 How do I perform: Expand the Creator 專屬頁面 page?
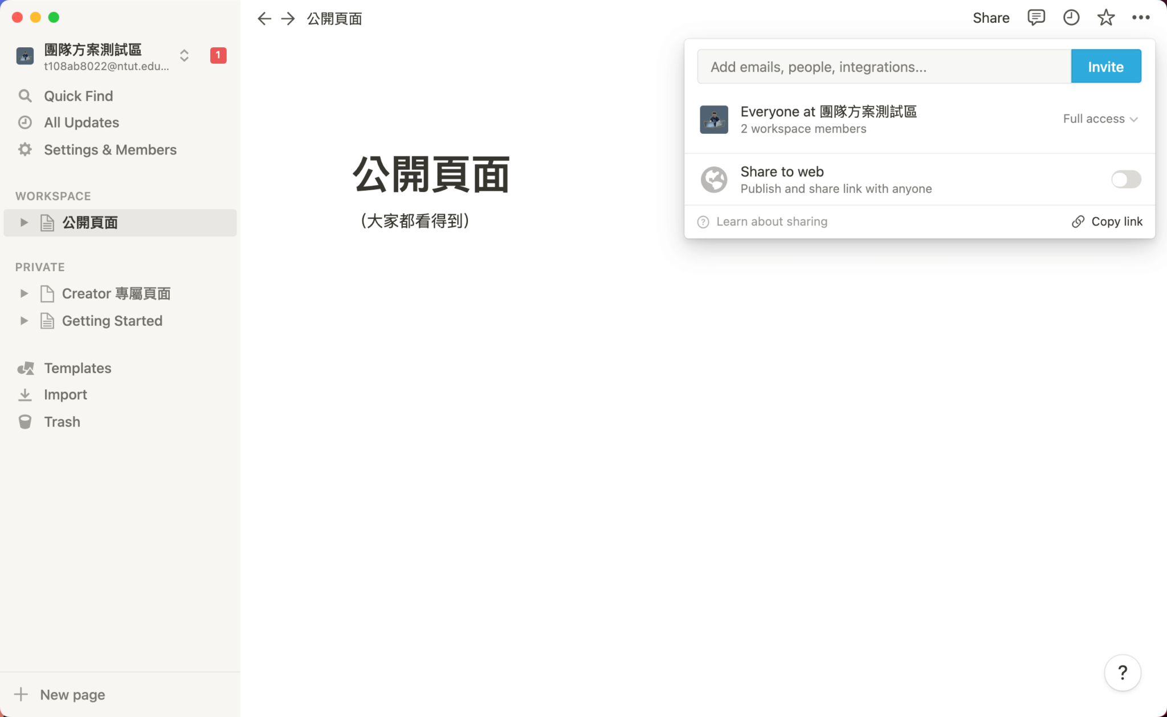(x=23, y=293)
